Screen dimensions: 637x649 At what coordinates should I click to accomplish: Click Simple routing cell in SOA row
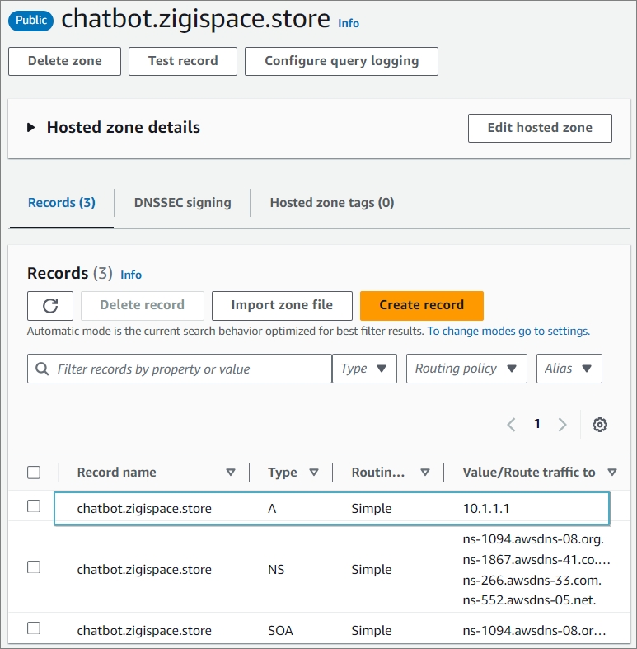point(372,630)
